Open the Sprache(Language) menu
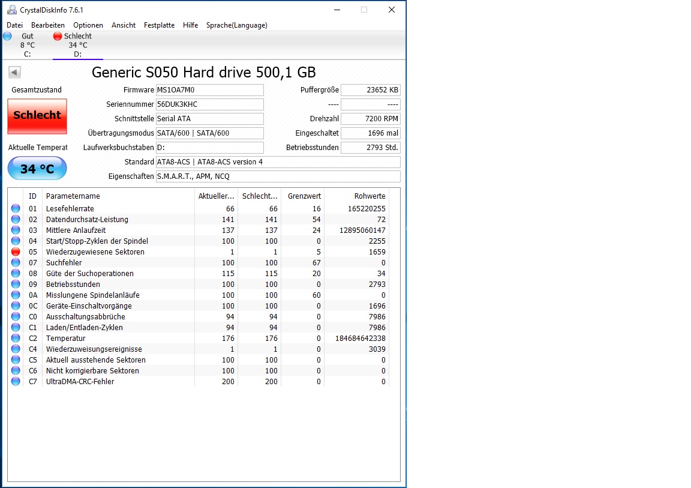This screenshot has width=691, height=488. [237, 25]
